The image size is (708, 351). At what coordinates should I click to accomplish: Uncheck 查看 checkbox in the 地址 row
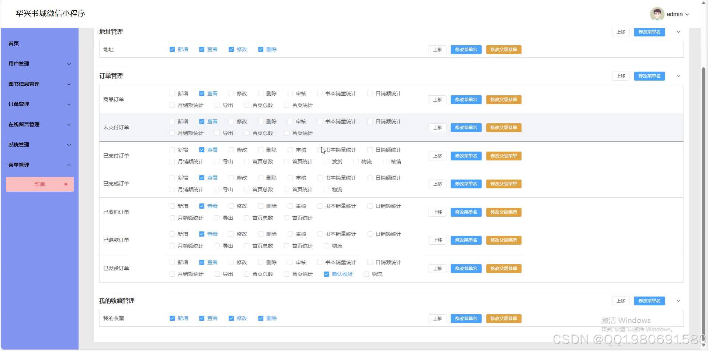pos(202,49)
